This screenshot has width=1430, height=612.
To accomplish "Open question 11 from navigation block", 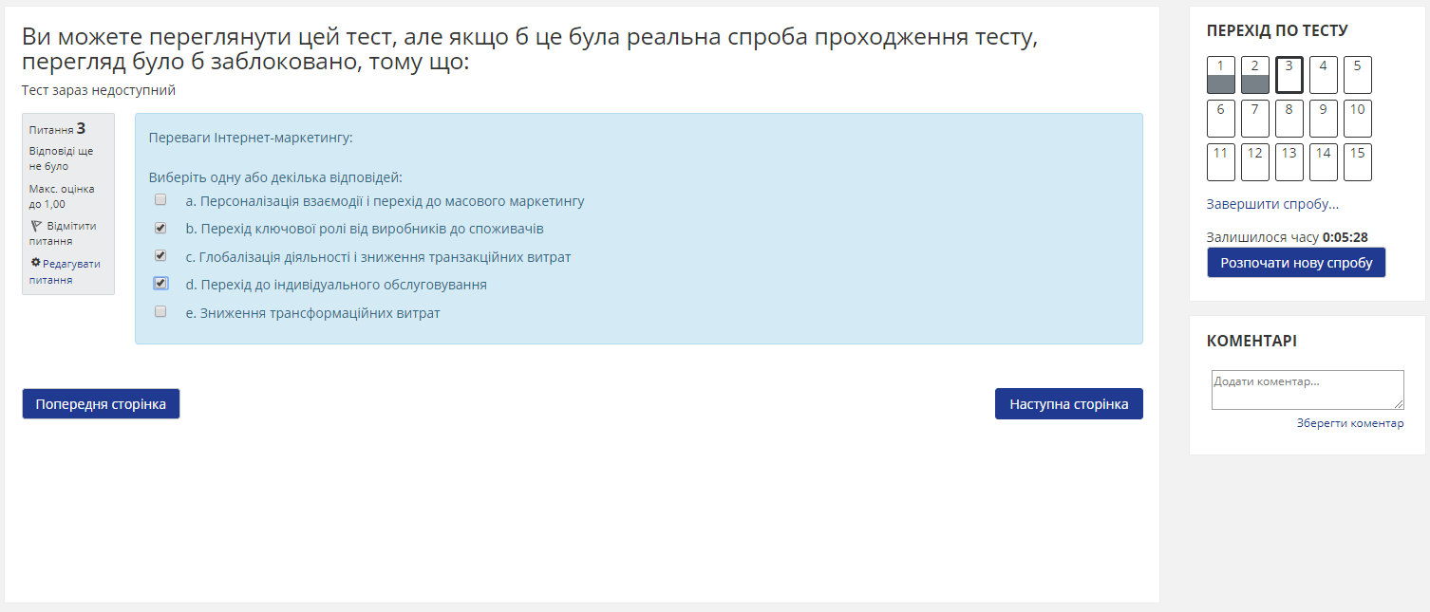I will (1220, 162).
